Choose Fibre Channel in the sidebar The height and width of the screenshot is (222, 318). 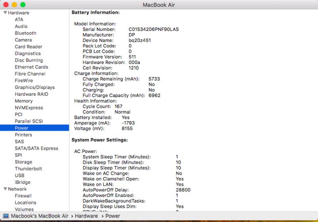point(30,74)
